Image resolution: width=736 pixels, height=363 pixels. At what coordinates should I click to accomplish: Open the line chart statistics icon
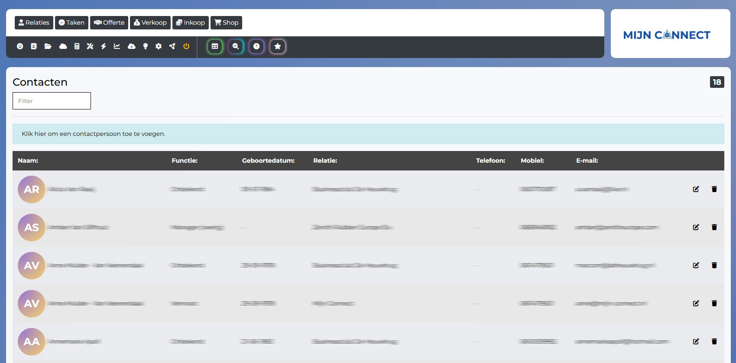coord(117,46)
